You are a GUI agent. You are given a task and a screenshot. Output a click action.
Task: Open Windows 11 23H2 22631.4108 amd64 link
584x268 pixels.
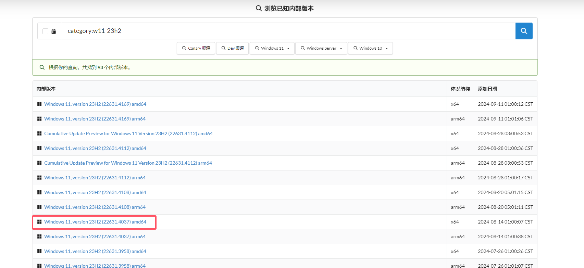coord(95,192)
